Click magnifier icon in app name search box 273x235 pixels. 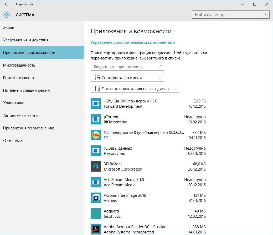(x=161, y=67)
